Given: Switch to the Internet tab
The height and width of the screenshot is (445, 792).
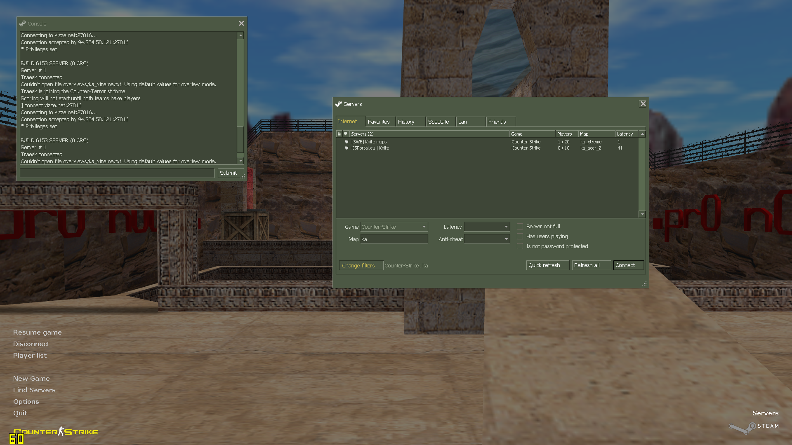Looking at the screenshot, I should point(350,122).
